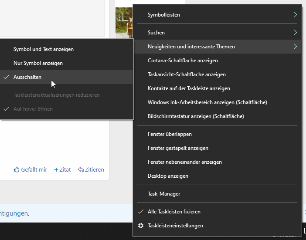Select Nur Symbol anzeigen option

[x=38, y=63]
